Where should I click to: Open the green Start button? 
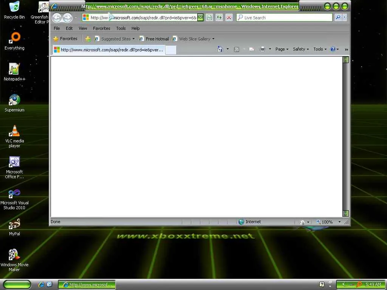17,285
